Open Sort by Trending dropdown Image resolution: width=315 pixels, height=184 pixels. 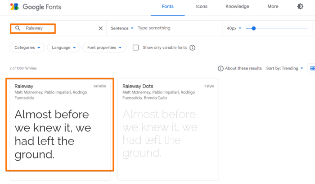pos(284,68)
